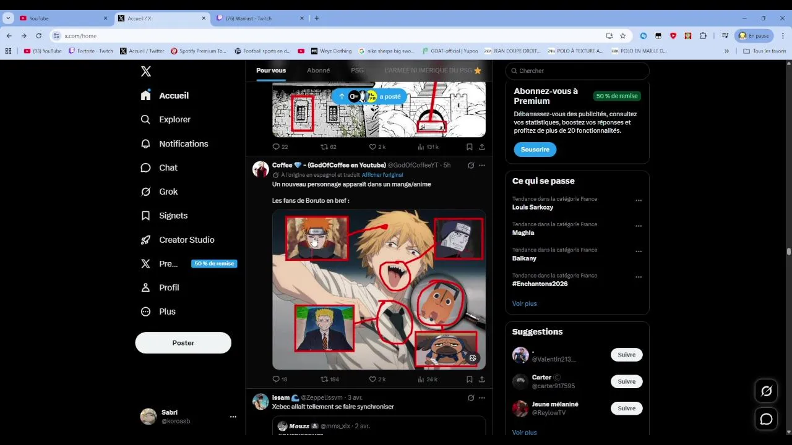View stats of post with 24 k views
792x445 pixels.
[428, 379]
